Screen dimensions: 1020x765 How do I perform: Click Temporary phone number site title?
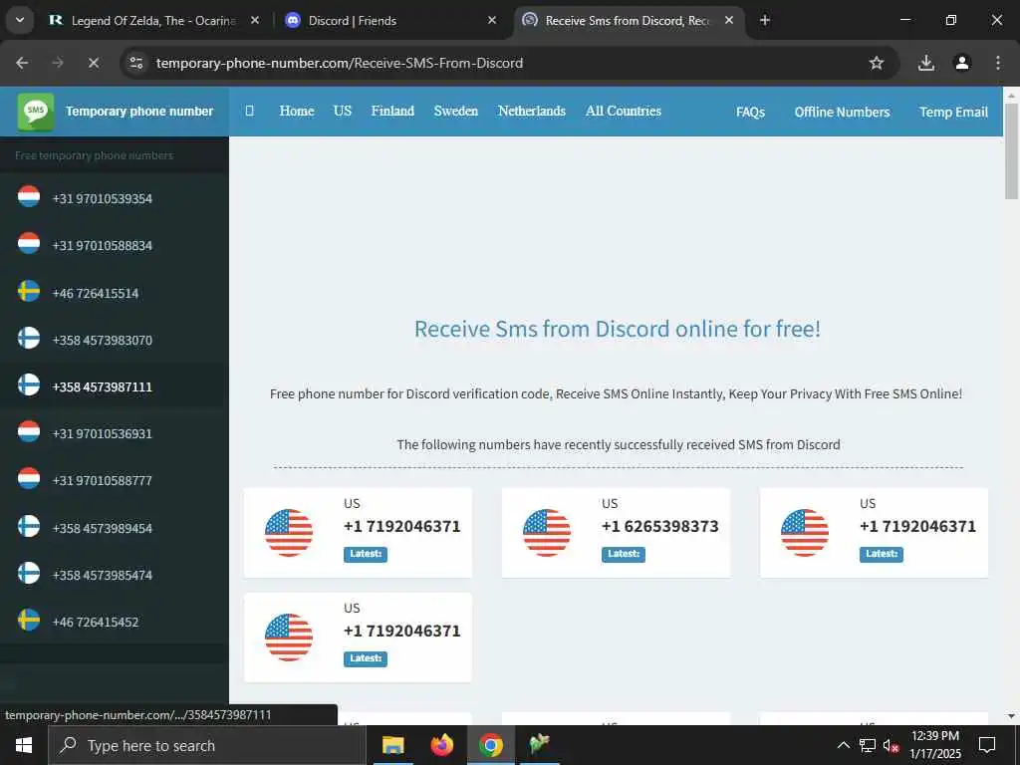click(139, 112)
